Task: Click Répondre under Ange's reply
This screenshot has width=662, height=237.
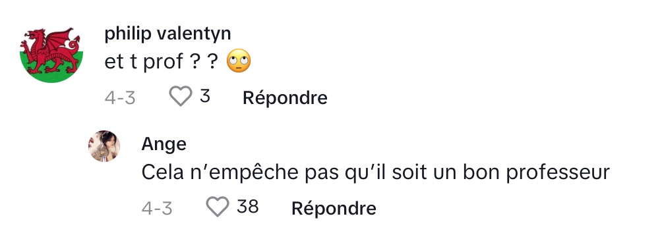Action: [x=334, y=208]
